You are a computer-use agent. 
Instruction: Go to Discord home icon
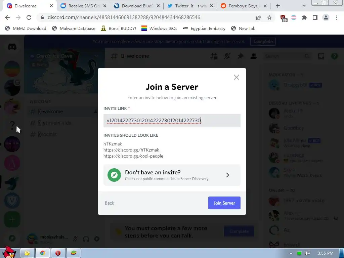point(12,47)
